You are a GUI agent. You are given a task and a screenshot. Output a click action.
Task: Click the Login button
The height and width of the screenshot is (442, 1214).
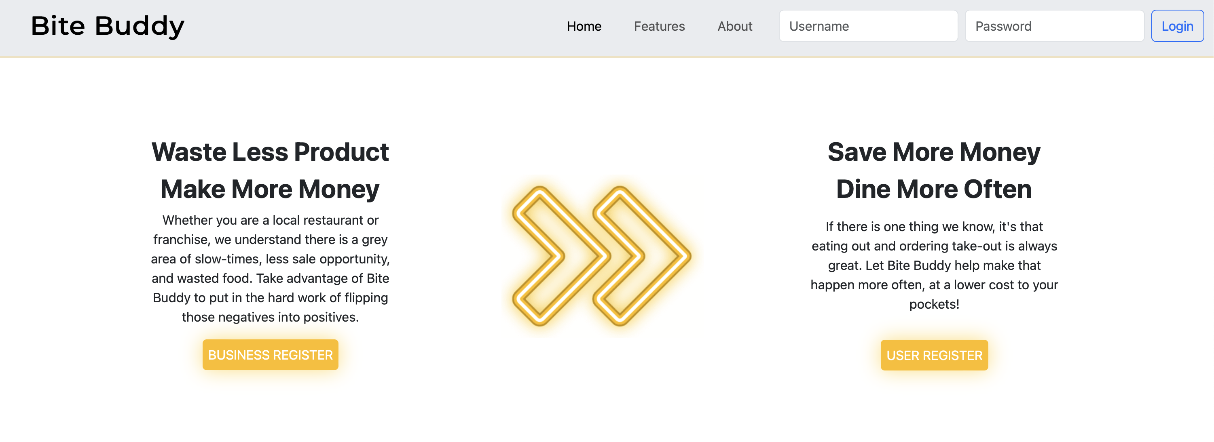[1177, 26]
